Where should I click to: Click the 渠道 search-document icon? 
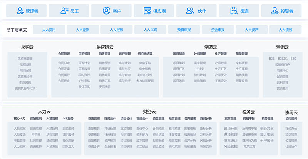pos(233,11)
